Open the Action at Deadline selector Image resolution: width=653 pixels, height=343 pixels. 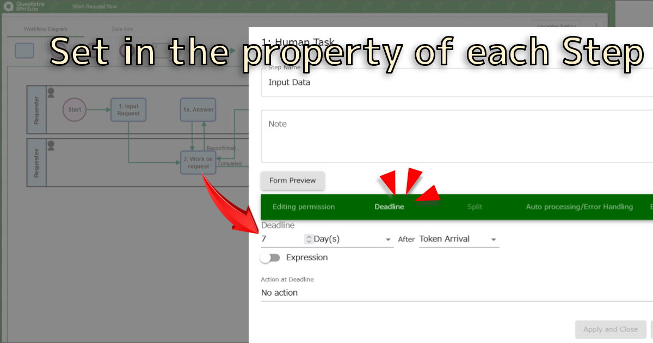[x=456, y=293]
